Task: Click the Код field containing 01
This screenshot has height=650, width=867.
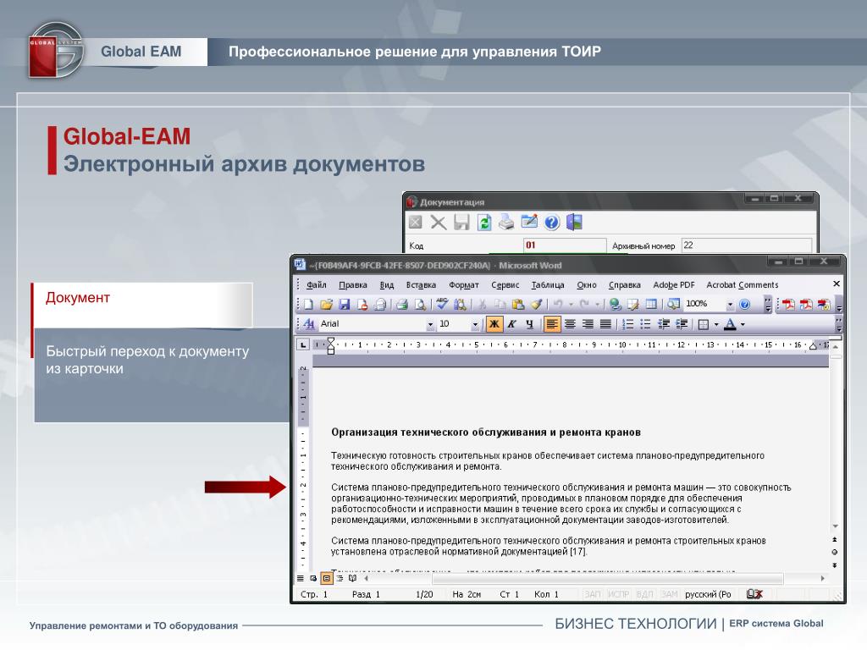Action: [x=565, y=245]
